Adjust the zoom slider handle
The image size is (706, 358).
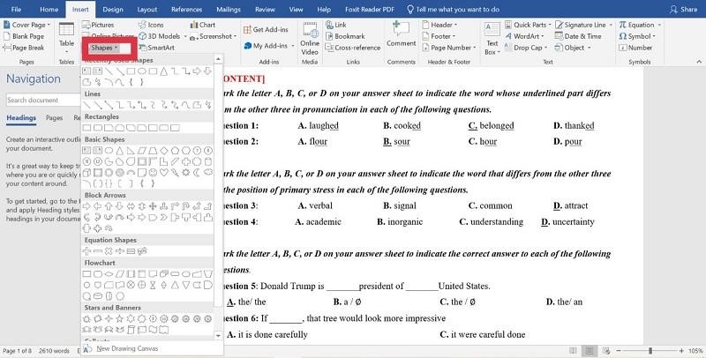pyautogui.click(x=650, y=351)
